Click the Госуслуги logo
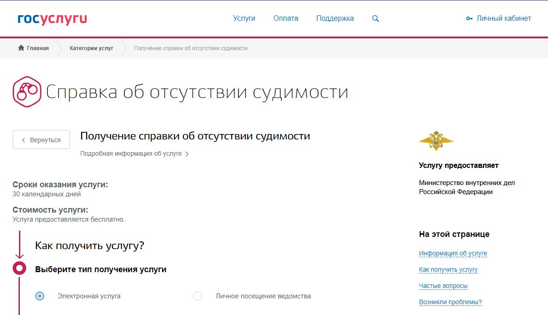The height and width of the screenshot is (315, 548). (52, 19)
